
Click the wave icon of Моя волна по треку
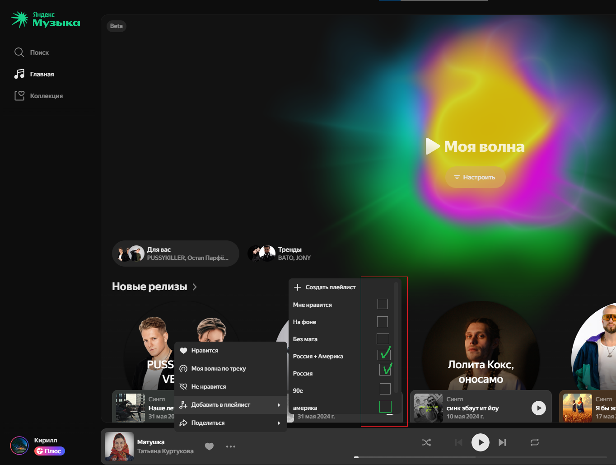pos(183,369)
